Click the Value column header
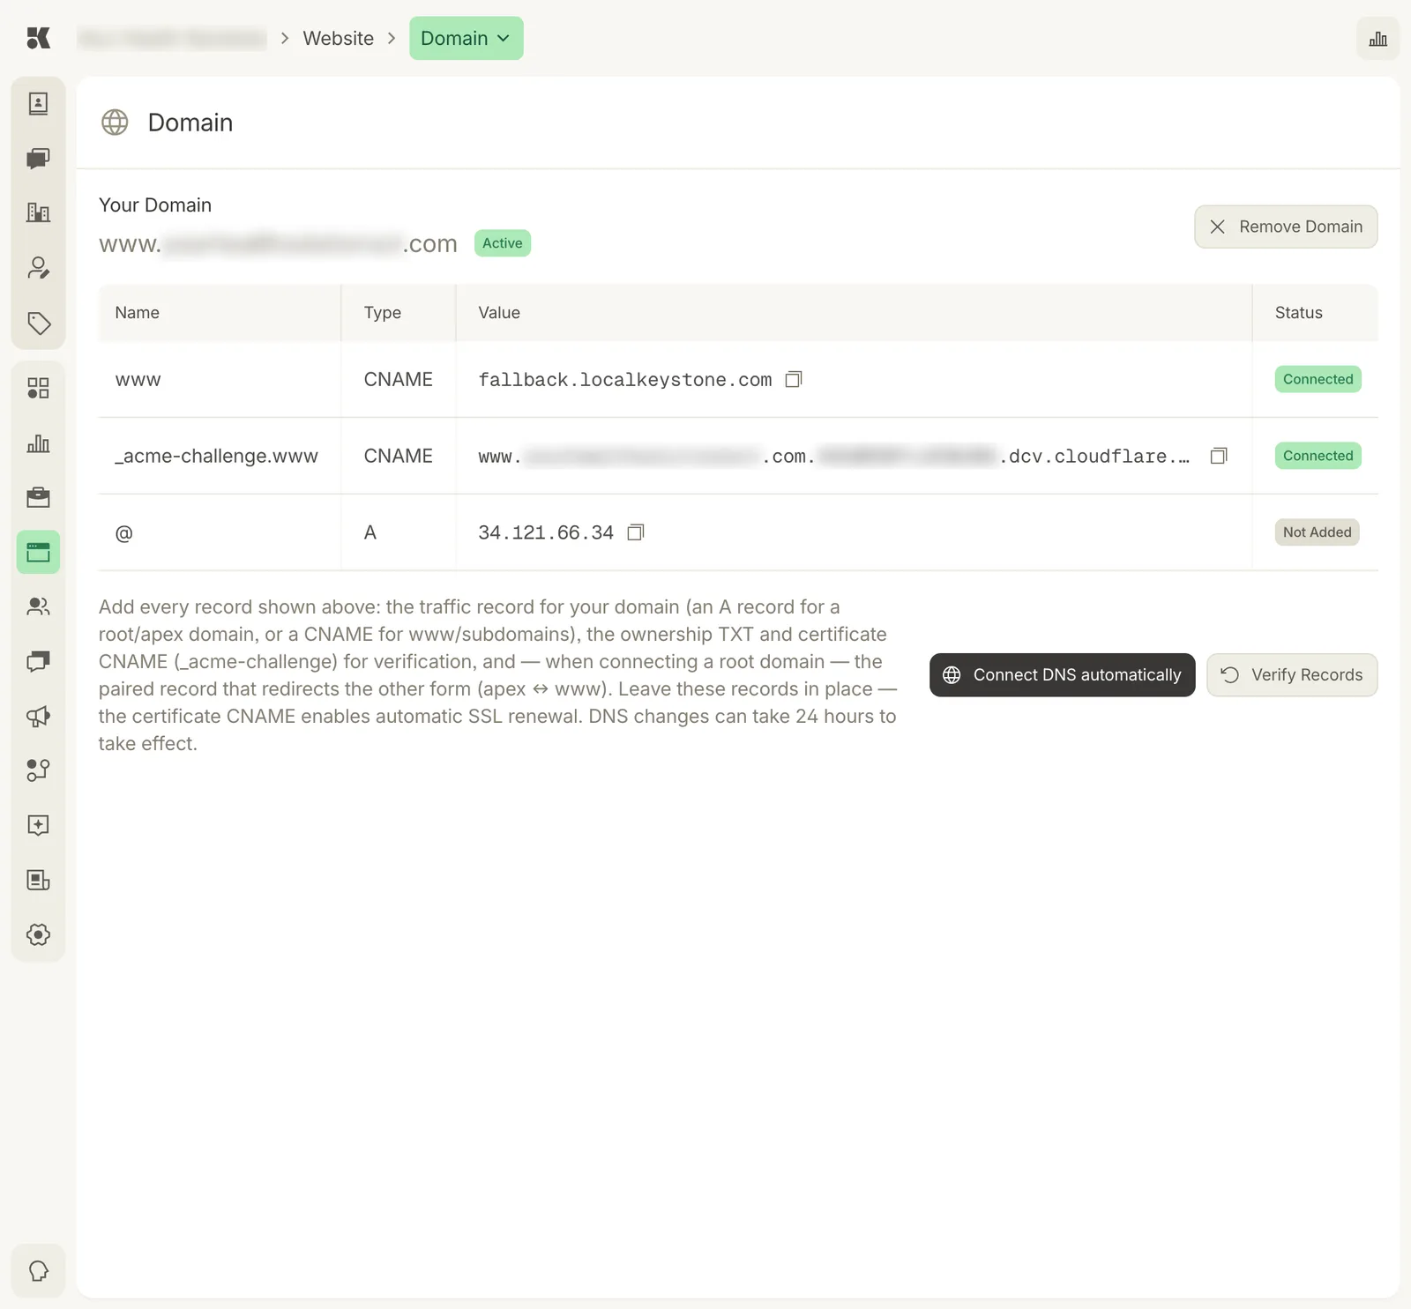The height and width of the screenshot is (1309, 1411). 499,313
